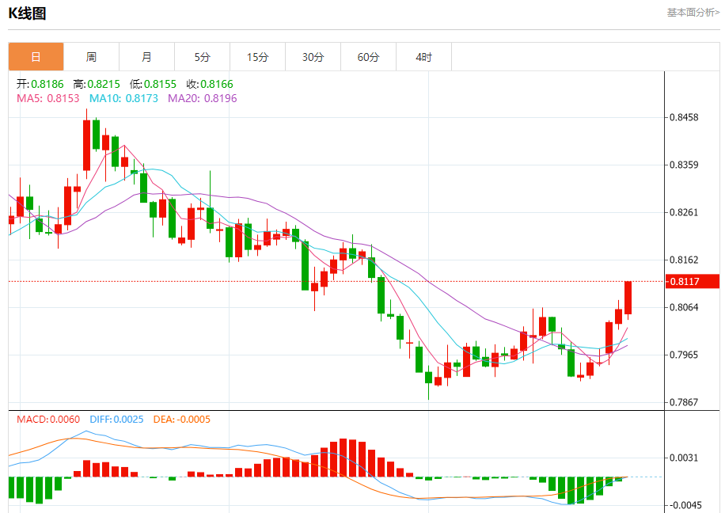Click the 0.7965 price axis label
This screenshot has width=725, height=513.
pos(684,355)
